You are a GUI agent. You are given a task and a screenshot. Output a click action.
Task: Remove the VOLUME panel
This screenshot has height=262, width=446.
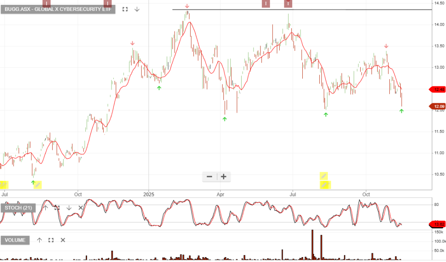click(63, 240)
